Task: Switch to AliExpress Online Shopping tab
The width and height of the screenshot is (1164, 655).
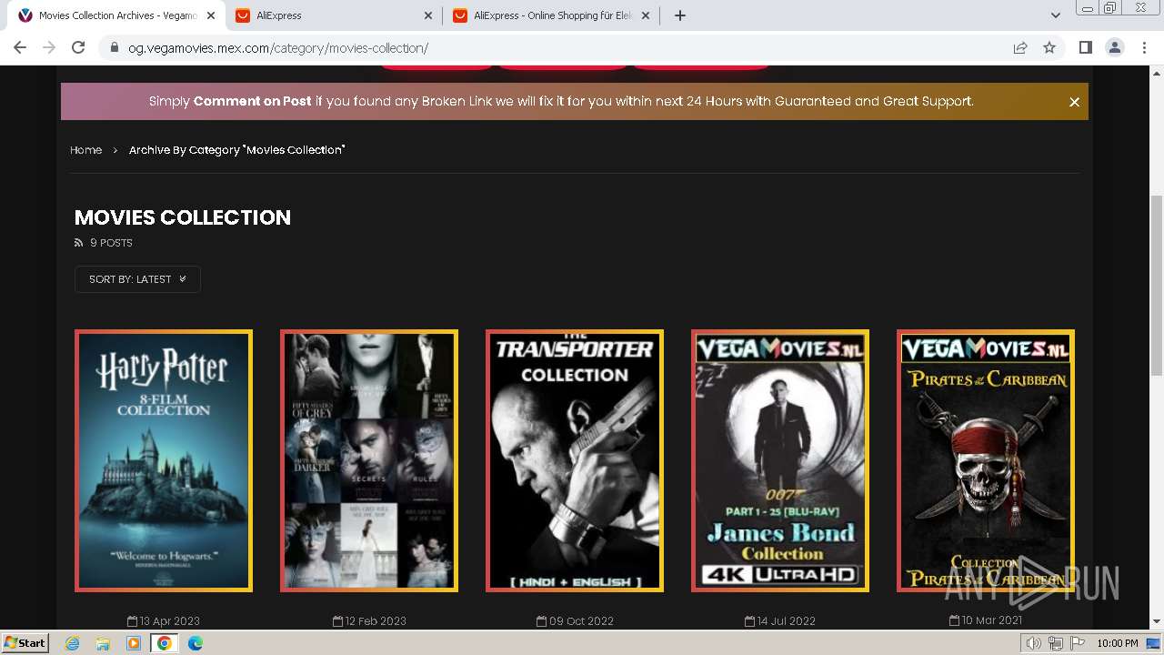Action: coord(552,15)
